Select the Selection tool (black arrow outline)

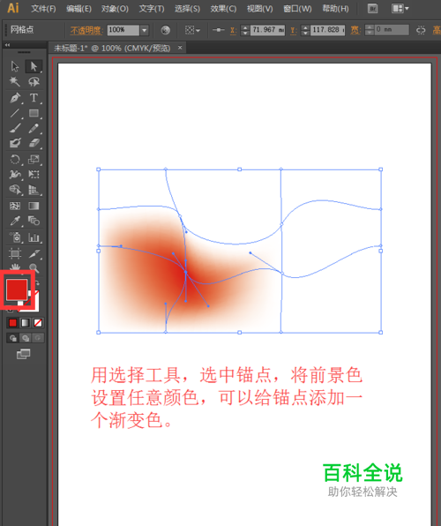pyautogui.click(x=15, y=66)
